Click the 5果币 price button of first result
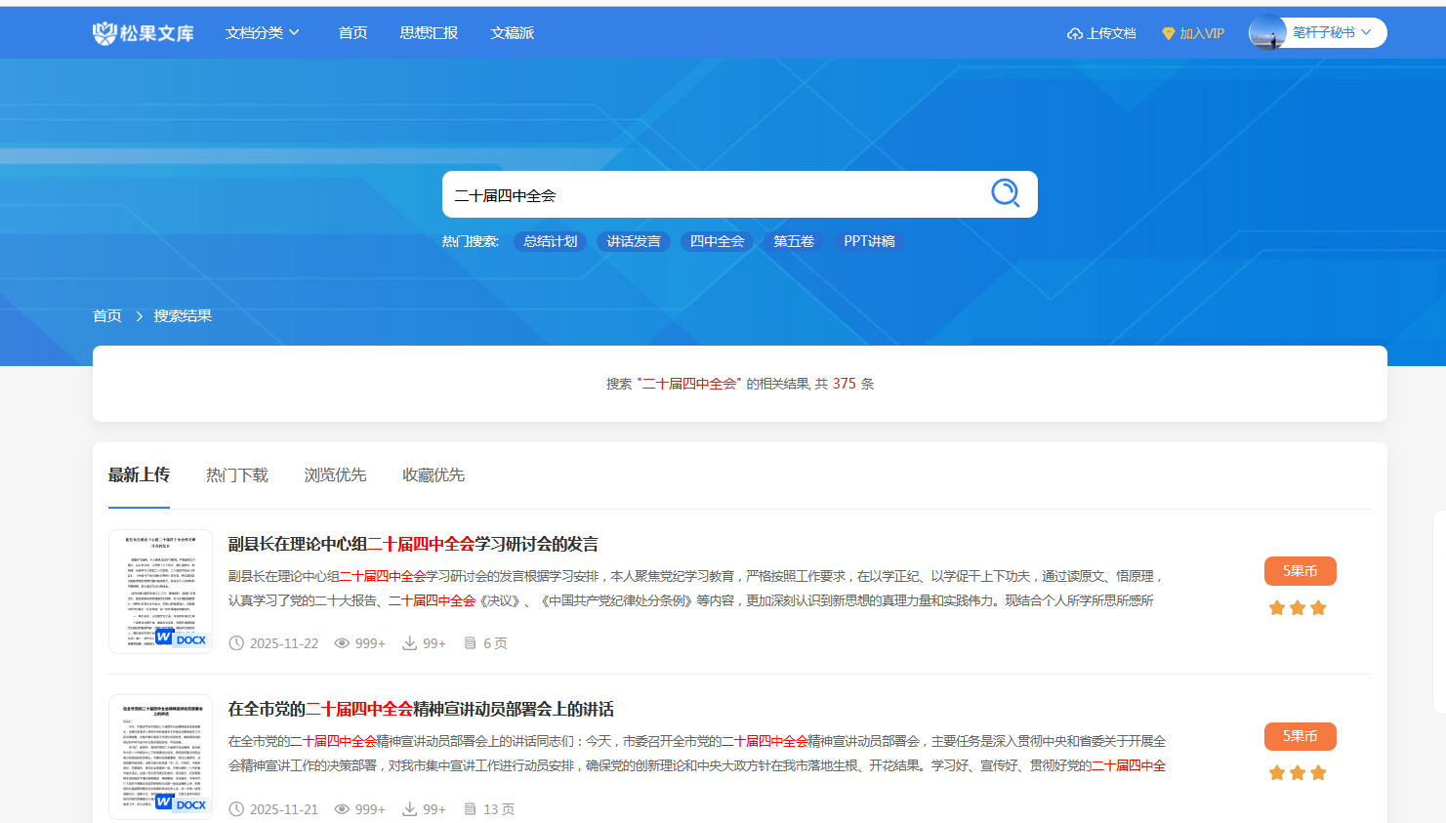 point(1300,571)
